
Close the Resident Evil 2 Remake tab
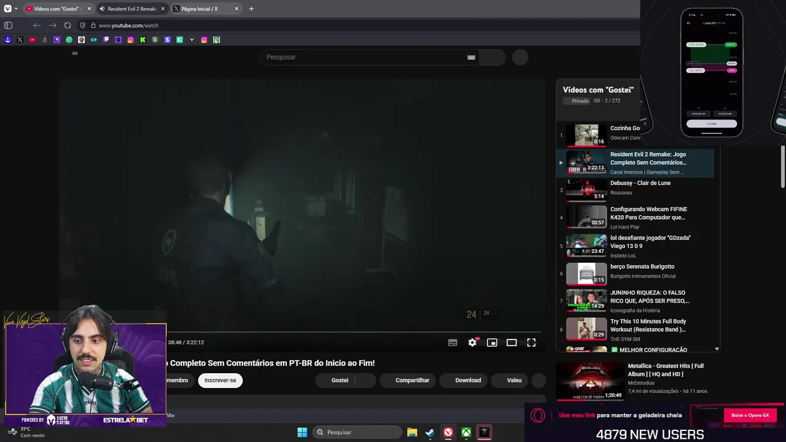pos(163,9)
